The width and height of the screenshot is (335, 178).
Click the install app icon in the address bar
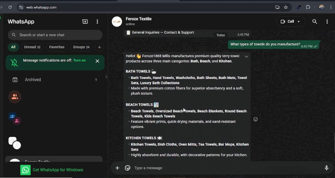277,7
